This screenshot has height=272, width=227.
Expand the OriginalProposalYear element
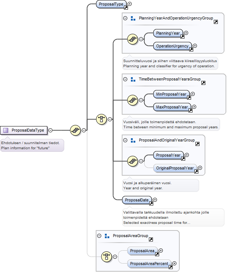[x=200, y=168]
